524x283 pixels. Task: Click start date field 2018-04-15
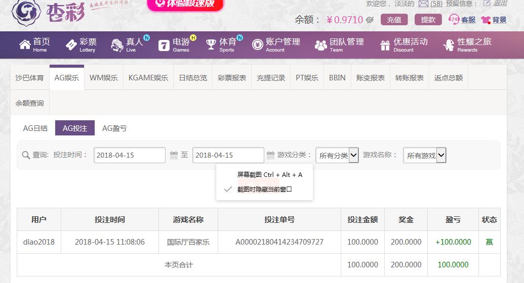coord(130,155)
